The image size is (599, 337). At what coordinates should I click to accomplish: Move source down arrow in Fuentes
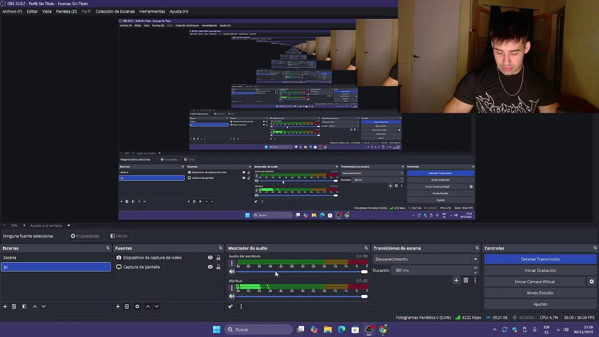tap(157, 307)
